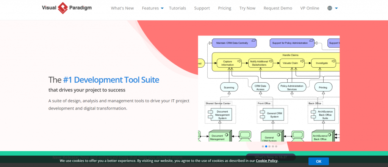Open the globe language selector
The width and height of the screenshot is (388, 167).
[330, 8]
